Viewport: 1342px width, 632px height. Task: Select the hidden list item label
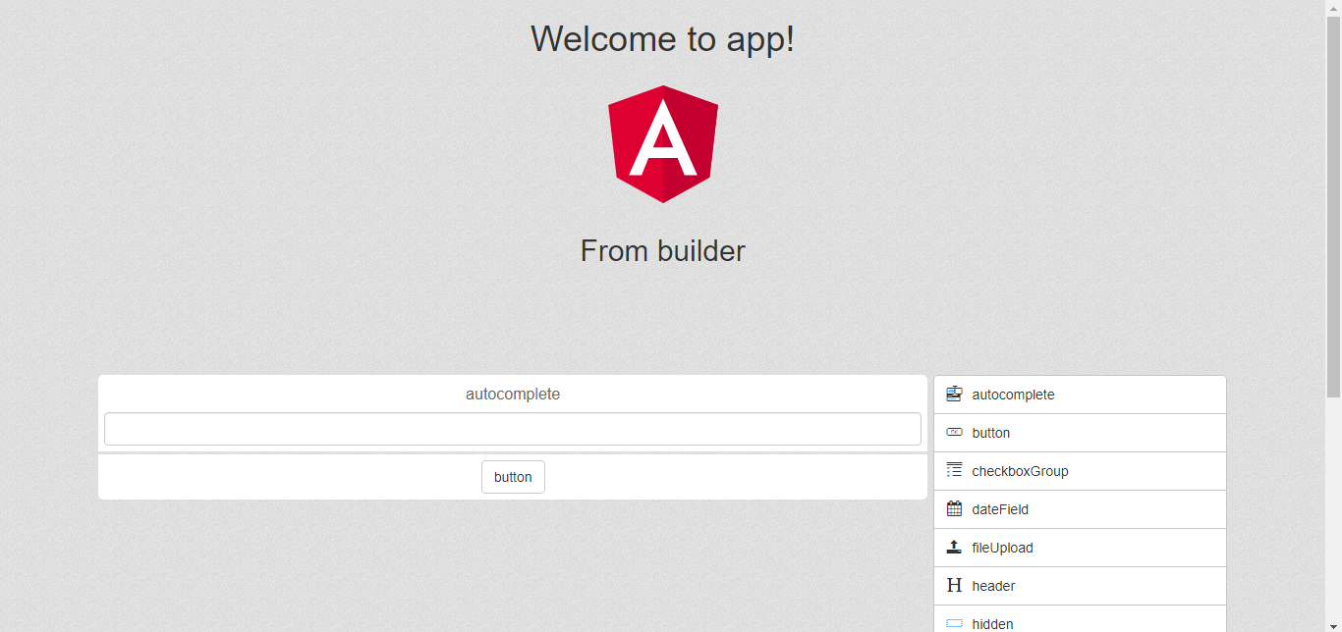tap(992, 624)
